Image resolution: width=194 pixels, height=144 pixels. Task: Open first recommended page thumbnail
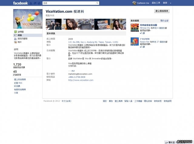pos(135,28)
